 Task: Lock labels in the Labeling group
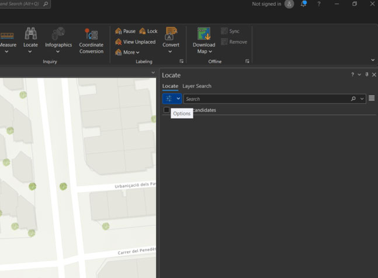(148, 31)
